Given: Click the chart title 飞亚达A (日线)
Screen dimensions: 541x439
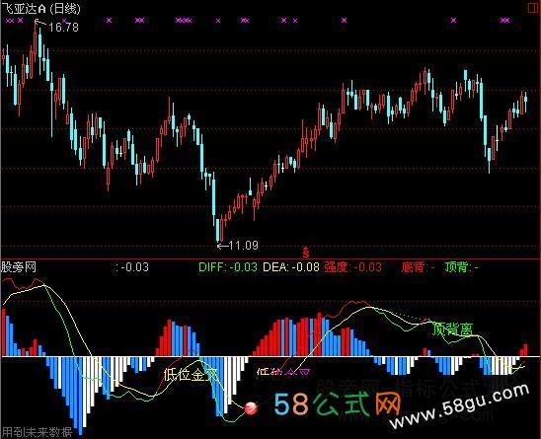Looking at the screenshot, I should coord(41,8).
